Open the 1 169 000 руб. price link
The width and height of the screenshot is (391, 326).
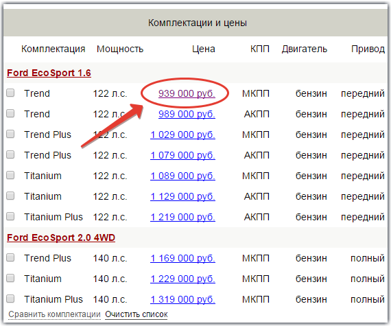(x=182, y=258)
